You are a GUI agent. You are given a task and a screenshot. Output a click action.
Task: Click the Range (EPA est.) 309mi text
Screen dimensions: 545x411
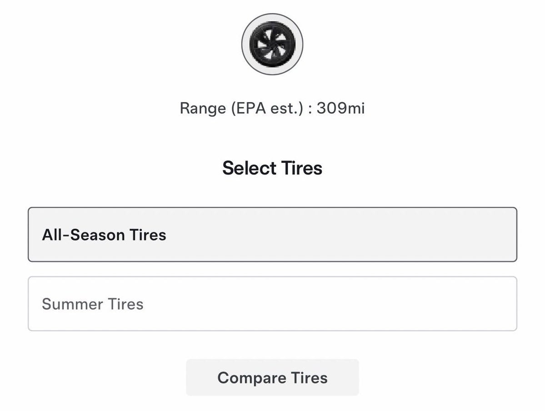pyautogui.click(x=272, y=108)
